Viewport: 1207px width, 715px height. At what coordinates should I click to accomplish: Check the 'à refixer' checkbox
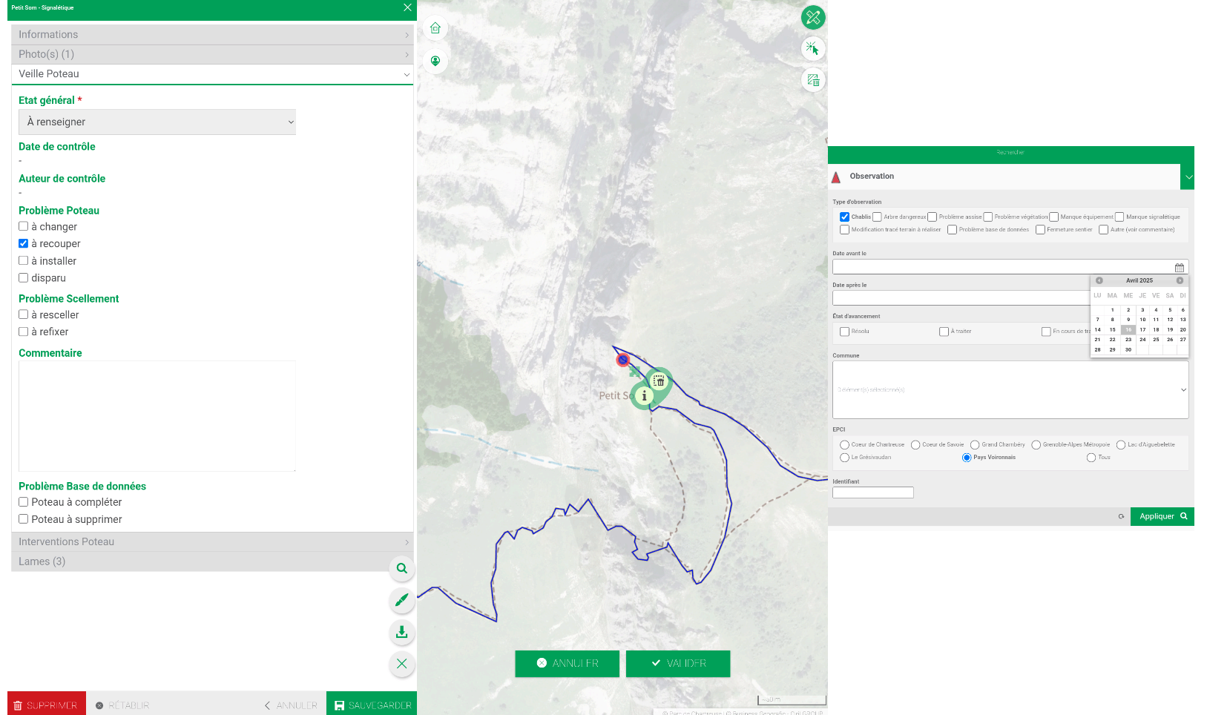(x=23, y=332)
